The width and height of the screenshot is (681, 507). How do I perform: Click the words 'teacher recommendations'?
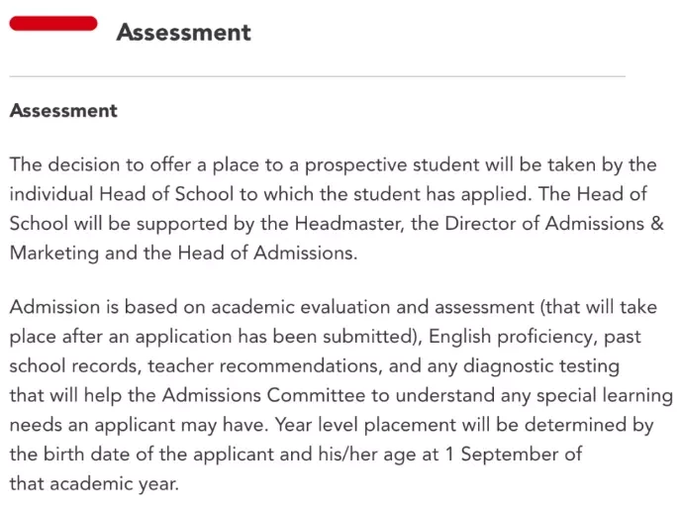pyautogui.click(x=264, y=366)
